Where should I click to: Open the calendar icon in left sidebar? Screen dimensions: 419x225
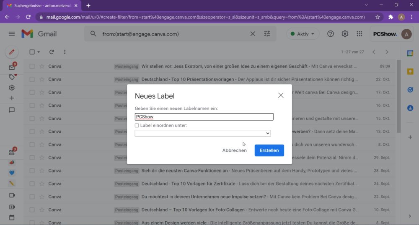(x=12, y=217)
